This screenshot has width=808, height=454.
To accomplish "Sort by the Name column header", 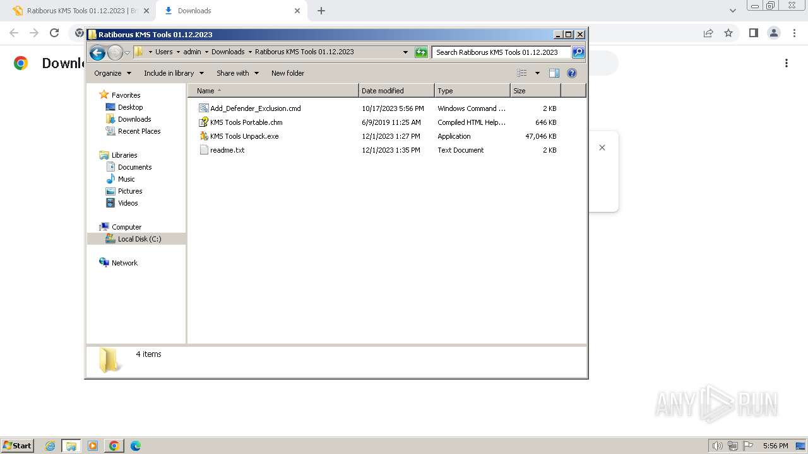I will click(273, 91).
